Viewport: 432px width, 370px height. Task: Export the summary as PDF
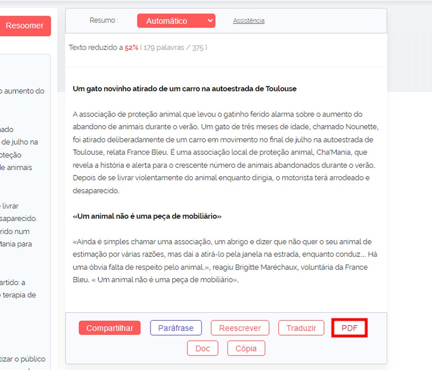(x=349, y=328)
